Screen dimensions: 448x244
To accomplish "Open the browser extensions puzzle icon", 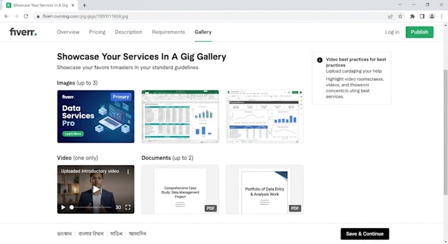I will click(412, 16).
